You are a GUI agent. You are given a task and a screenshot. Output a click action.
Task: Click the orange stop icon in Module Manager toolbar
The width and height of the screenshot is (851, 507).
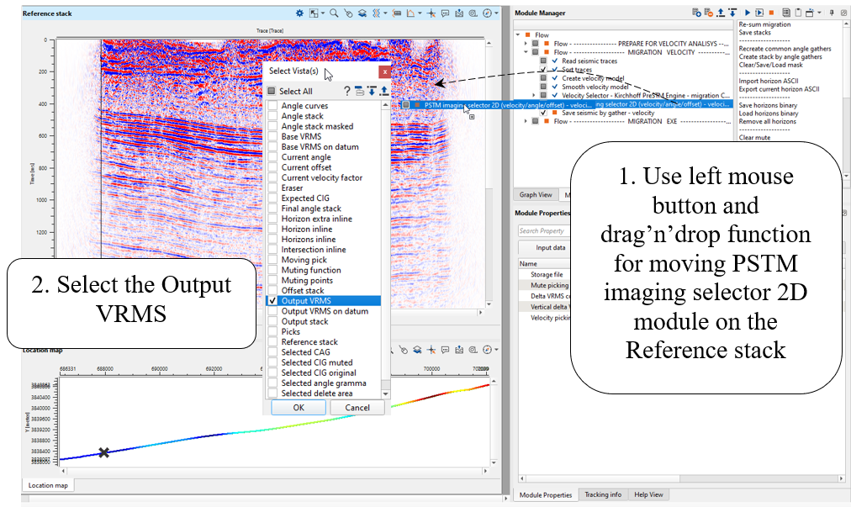pyautogui.click(x=771, y=13)
